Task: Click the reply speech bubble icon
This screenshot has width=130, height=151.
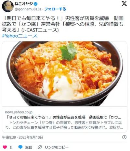Action: [x=20, y=147]
